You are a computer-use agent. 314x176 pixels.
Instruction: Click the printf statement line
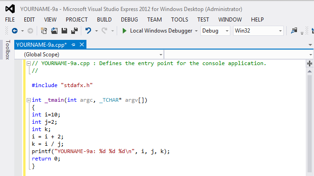pyautogui.click(x=101, y=151)
